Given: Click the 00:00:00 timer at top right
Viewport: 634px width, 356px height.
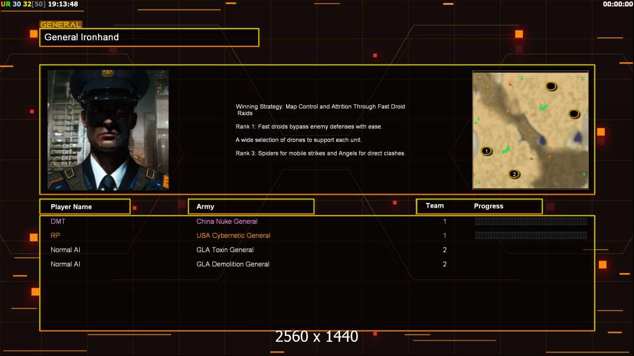Looking at the screenshot, I should [x=618, y=4].
